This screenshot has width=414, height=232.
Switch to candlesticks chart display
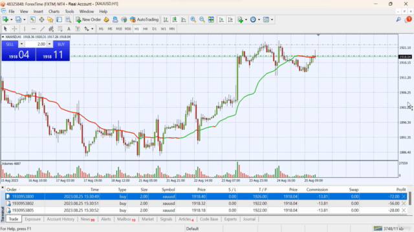tap(175, 19)
